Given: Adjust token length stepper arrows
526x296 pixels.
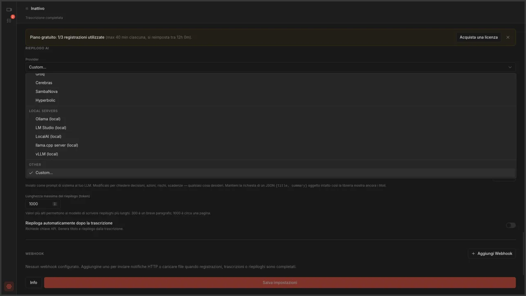Looking at the screenshot, I should (55, 204).
